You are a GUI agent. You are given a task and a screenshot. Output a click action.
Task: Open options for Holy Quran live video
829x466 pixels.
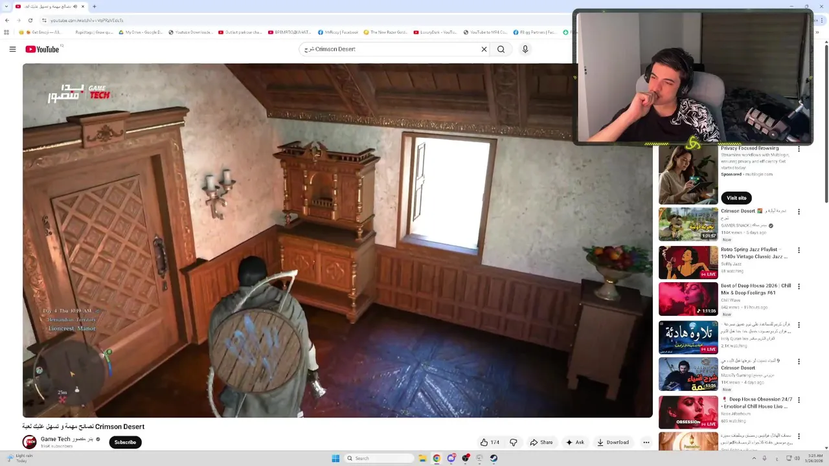pos(799,325)
